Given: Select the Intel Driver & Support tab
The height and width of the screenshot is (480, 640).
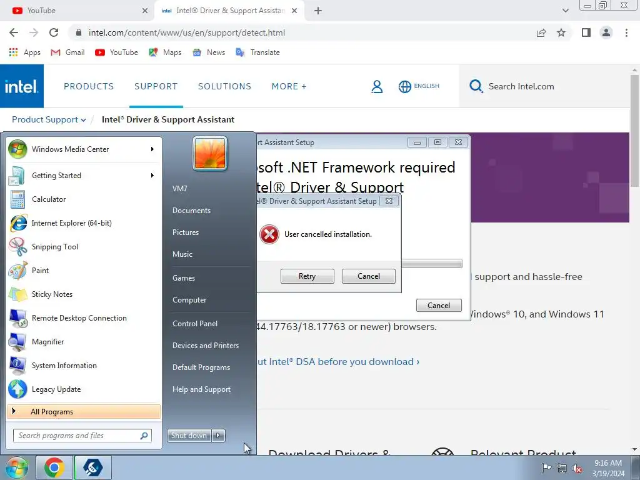Looking at the screenshot, I should click(229, 11).
